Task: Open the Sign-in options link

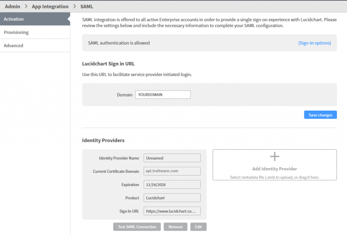Action: coord(314,43)
